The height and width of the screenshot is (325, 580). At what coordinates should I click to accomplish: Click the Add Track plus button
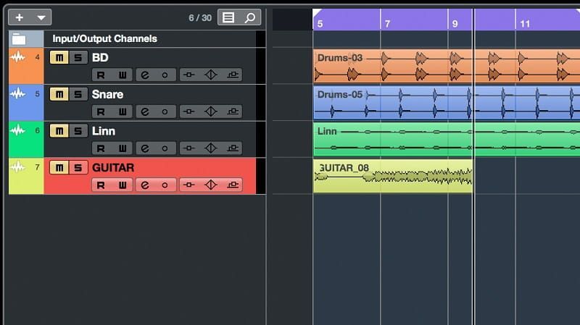19,17
